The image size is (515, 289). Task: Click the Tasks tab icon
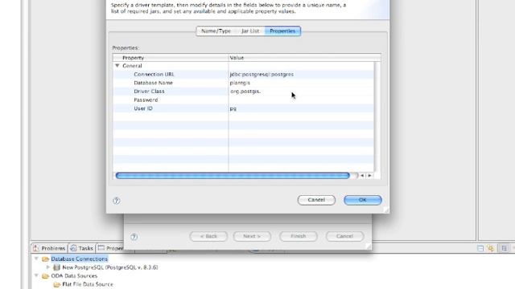(73, 248)
